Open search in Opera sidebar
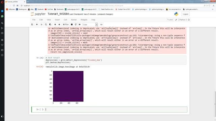This screenshot has height=121, width=216. coord(2,23)
